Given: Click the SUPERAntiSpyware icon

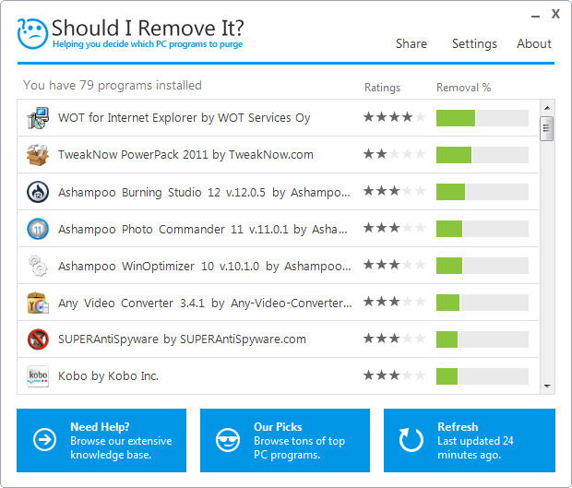Looking at the screenshot, I should click(38, 339).
